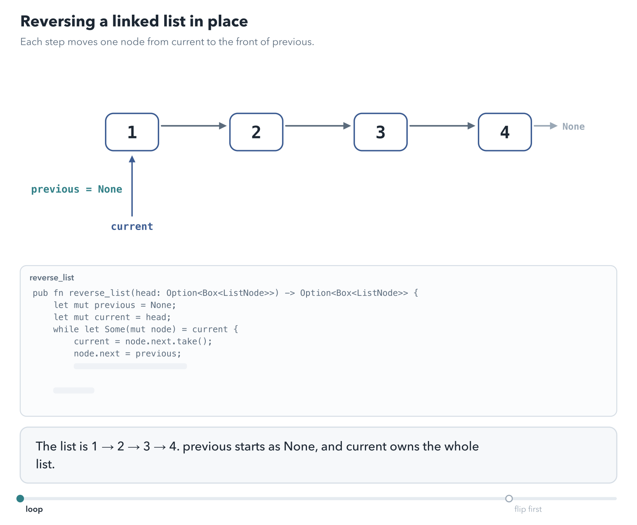This screenshot has width=637, height=525.
Task: Click the 'current' pointer label
Action: (x=132, y=227)
